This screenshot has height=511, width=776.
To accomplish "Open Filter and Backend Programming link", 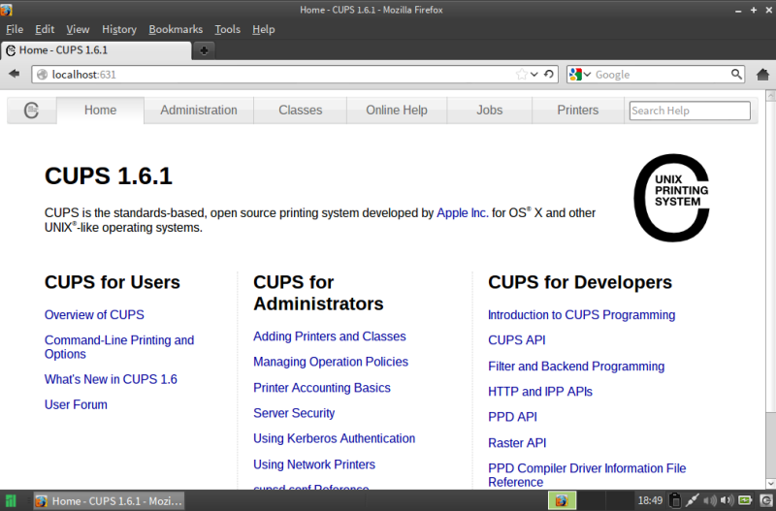I will tap(576, 367).
